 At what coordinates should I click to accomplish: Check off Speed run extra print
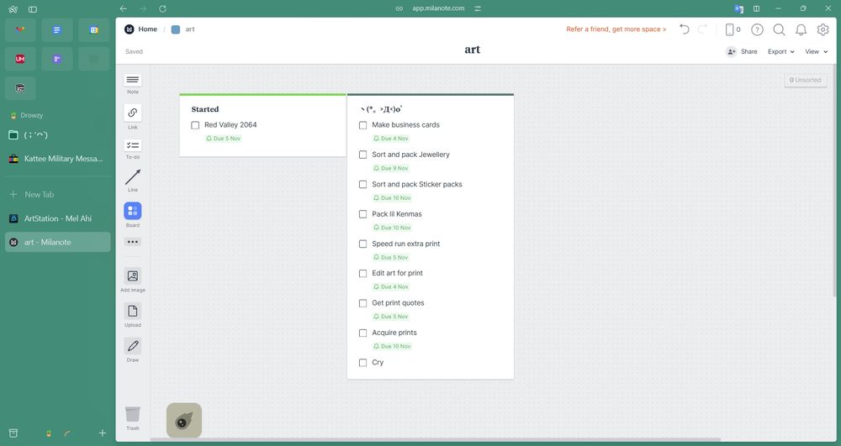[x=363, y=244]
